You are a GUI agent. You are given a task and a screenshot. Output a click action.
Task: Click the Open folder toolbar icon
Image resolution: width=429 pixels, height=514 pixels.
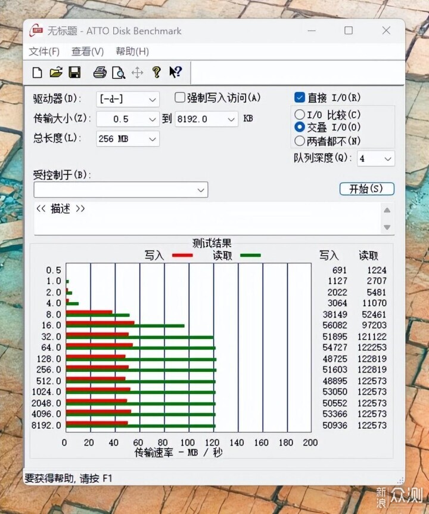tap(56, 72)
